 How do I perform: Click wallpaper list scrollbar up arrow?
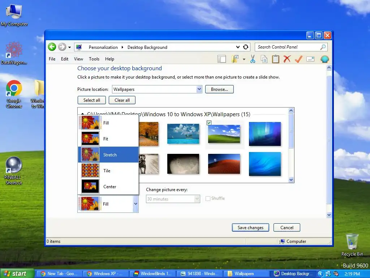291,110
